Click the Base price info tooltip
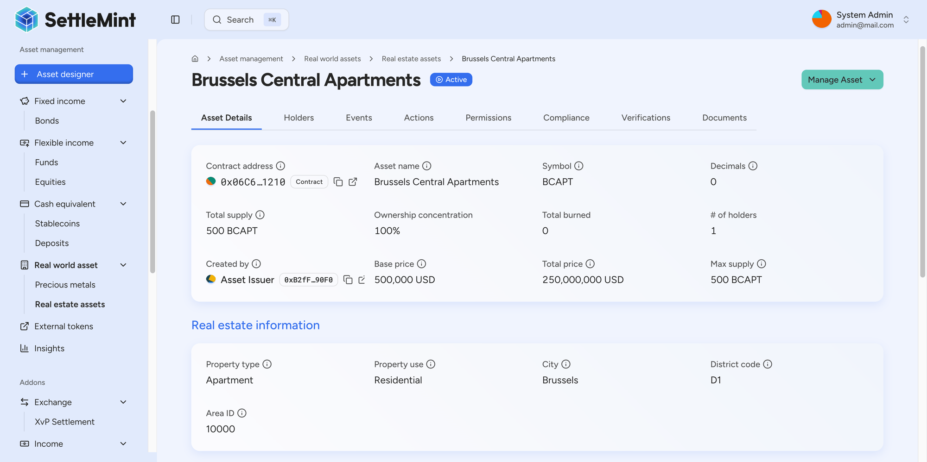This screenshot has width=927, height=462. [421, 263]
